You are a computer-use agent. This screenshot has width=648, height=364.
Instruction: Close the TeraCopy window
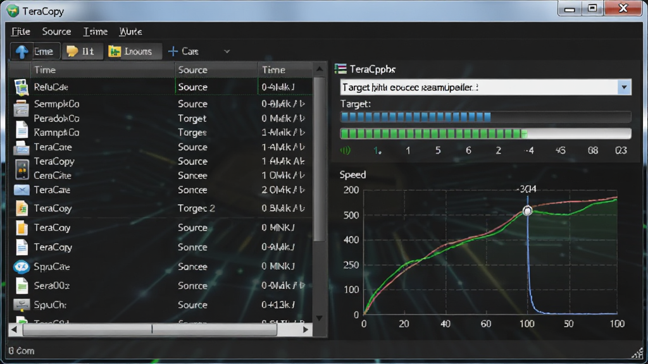coord(623,8)
